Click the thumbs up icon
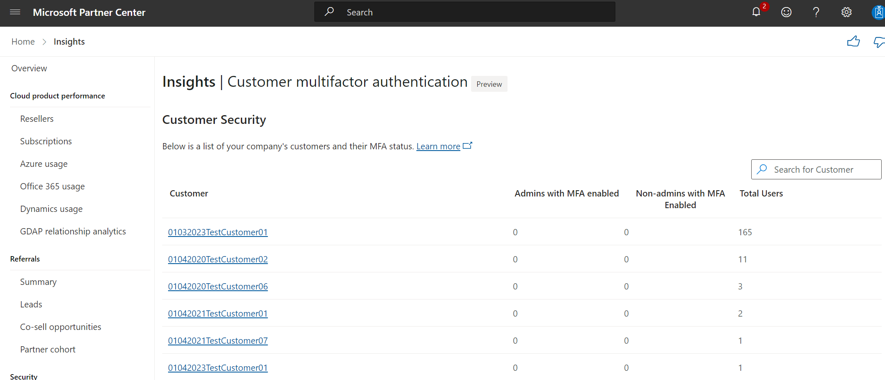 pyautogui.click(x=853, y=41)
